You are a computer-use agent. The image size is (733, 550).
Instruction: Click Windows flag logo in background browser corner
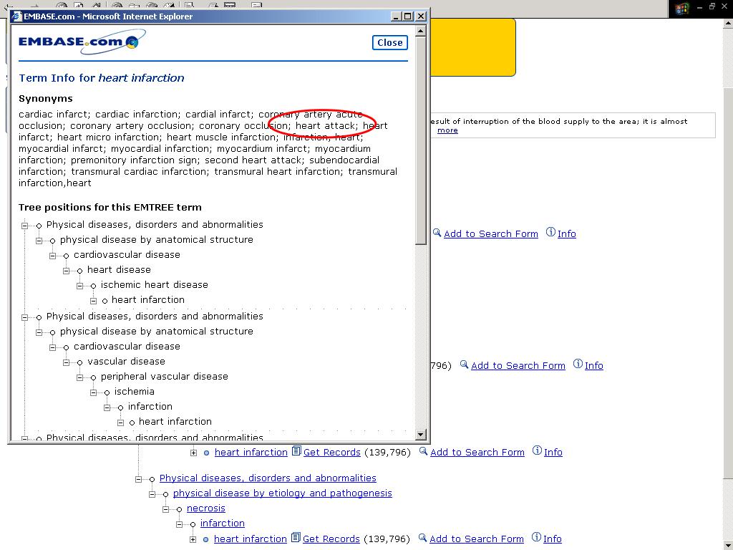[681, 9]
